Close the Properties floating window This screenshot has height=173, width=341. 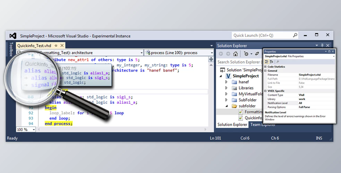pyautogui.click(x=333, y=51)
